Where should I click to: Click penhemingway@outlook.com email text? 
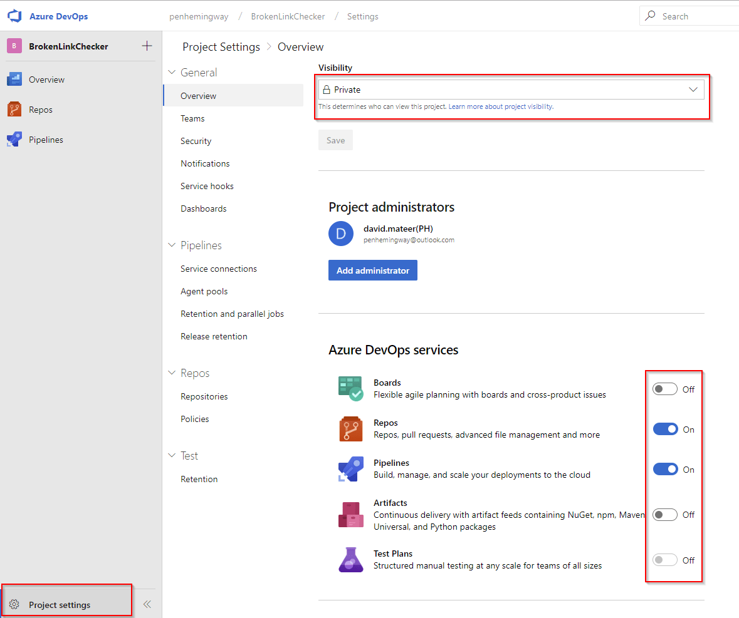tap(409, 240)
